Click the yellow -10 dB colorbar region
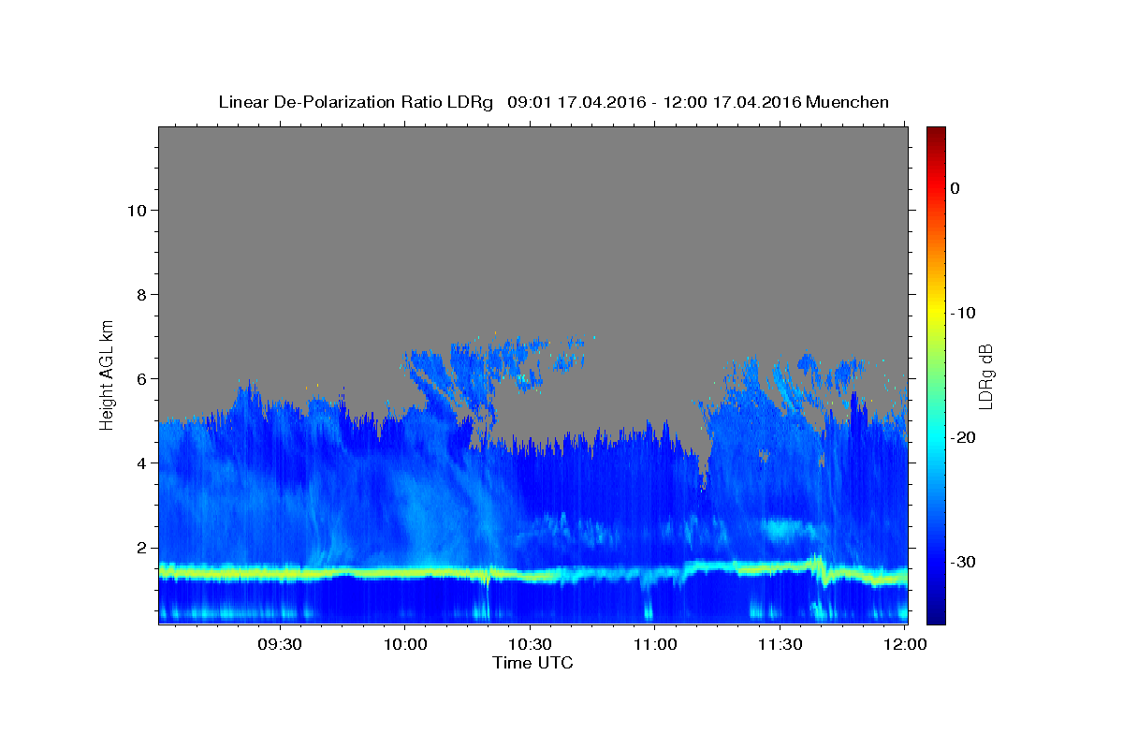The height and width of the screenshot is (749, 1123). [x=936, y=312]
